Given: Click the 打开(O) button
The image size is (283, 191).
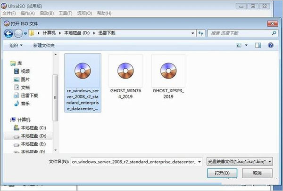Looking at the screenshot, I should (x=222, y=173).
